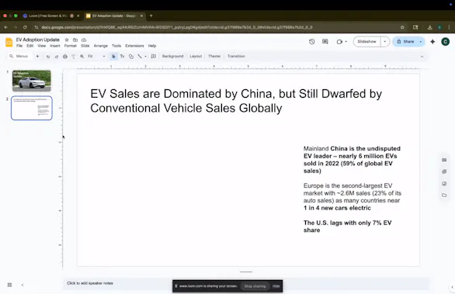This screenshot has width=455, height=294.
Task: Expand the Slideshow options arrow
Action: pos(385,42)
